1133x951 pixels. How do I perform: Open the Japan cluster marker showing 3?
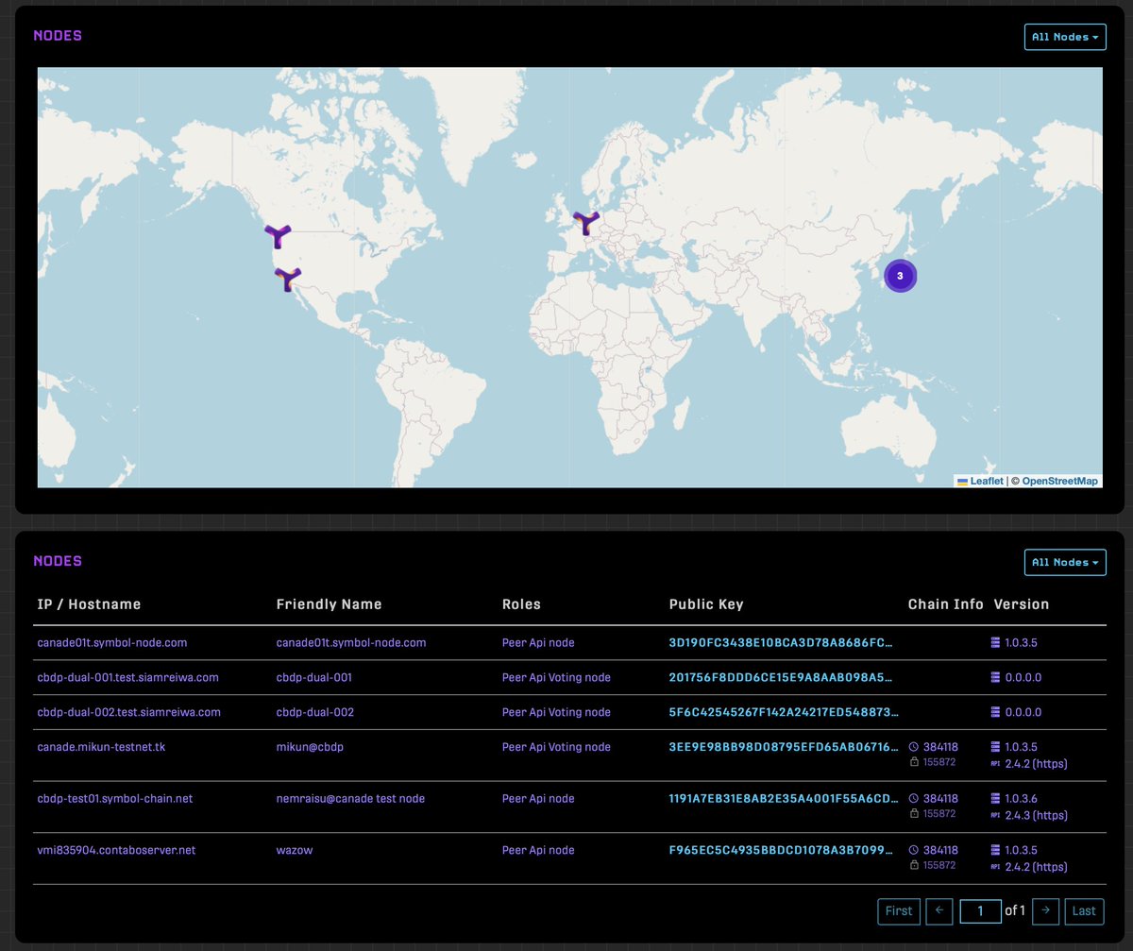coord(900,276)
